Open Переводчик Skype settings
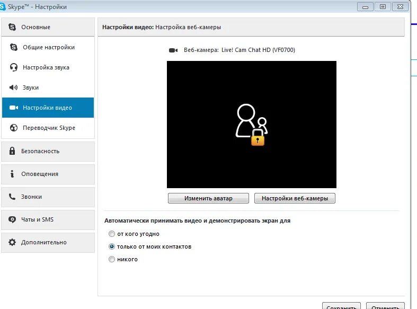 48,128
